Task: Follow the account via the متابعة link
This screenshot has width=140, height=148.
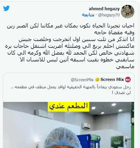Action: [88, 15]
